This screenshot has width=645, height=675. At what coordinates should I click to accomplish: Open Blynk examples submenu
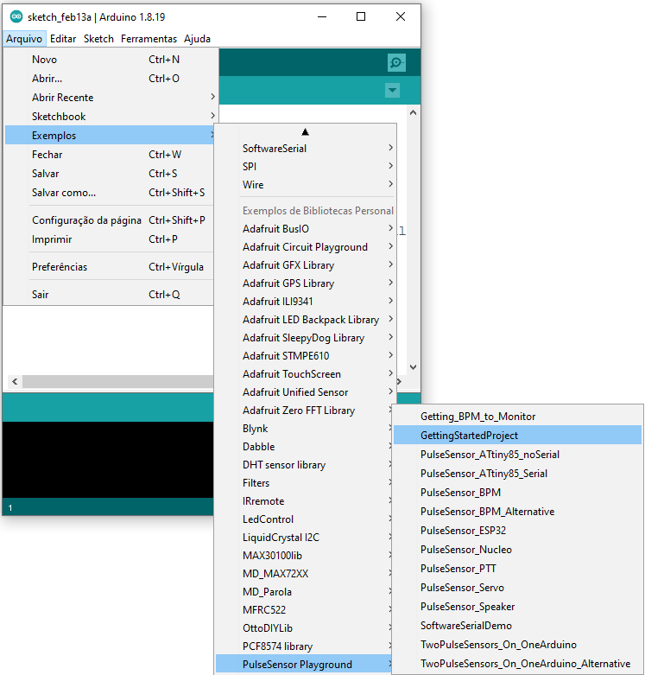click(304, 429)
